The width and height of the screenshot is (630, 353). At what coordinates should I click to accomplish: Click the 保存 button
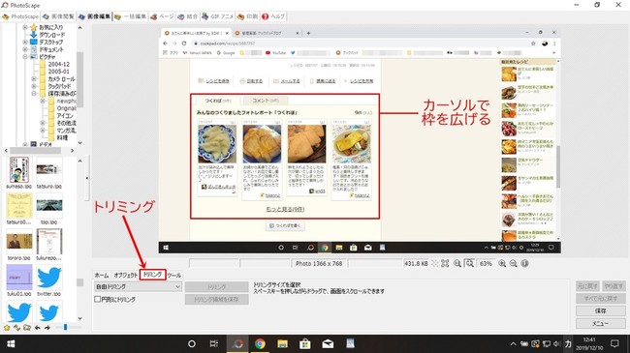pos(600,310)
